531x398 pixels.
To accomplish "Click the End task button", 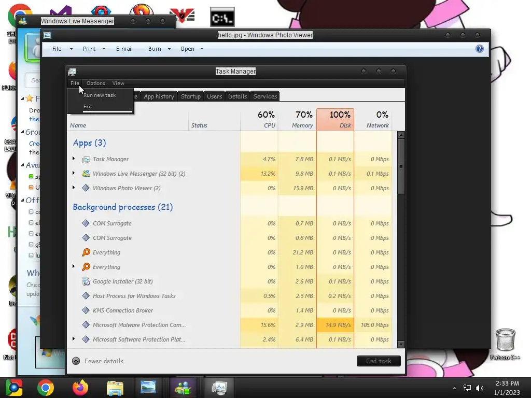I will (379, 361).
